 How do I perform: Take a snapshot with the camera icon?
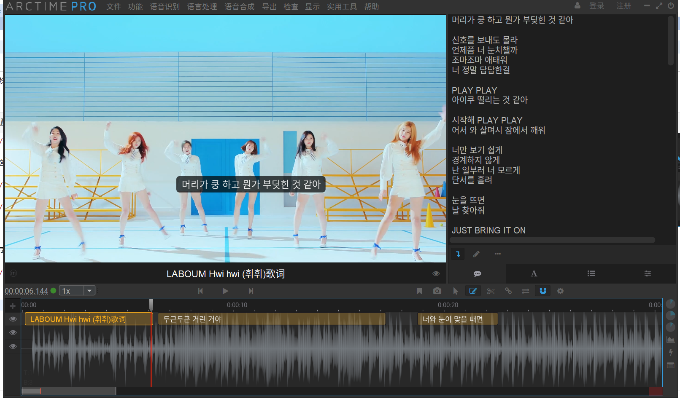coord(437,291)
